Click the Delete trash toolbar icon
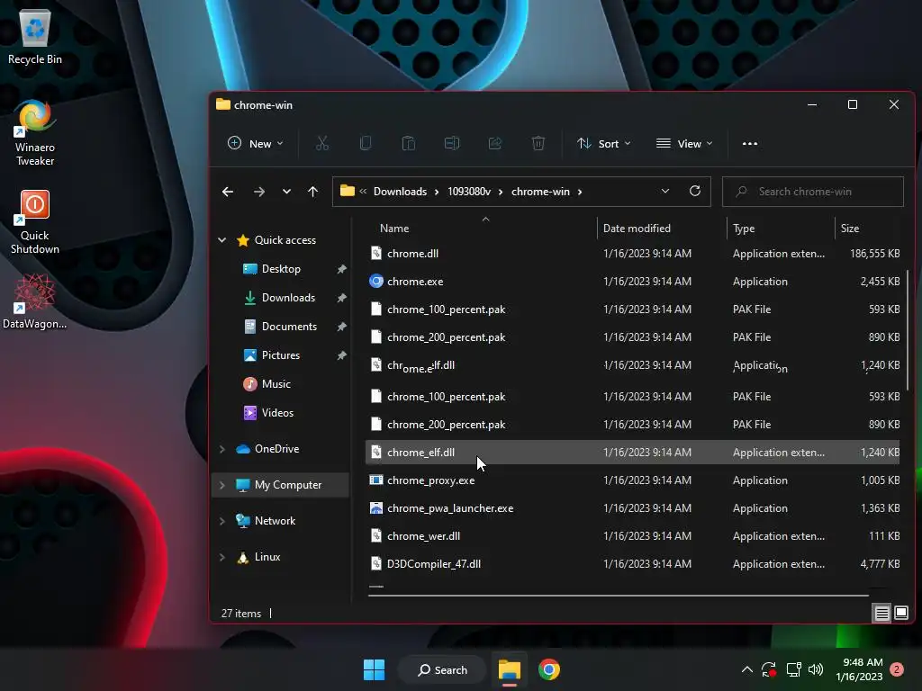Viewport: 922px width, 691px height. pyautogui.click(x=538, y=143)
